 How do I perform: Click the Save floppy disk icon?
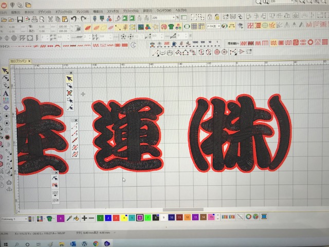coord(20,20)
